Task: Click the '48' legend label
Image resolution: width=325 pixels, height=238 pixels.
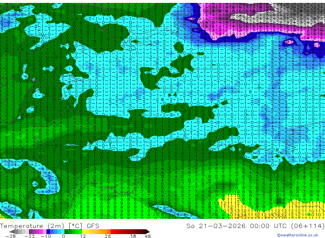Action: point(148,236)
